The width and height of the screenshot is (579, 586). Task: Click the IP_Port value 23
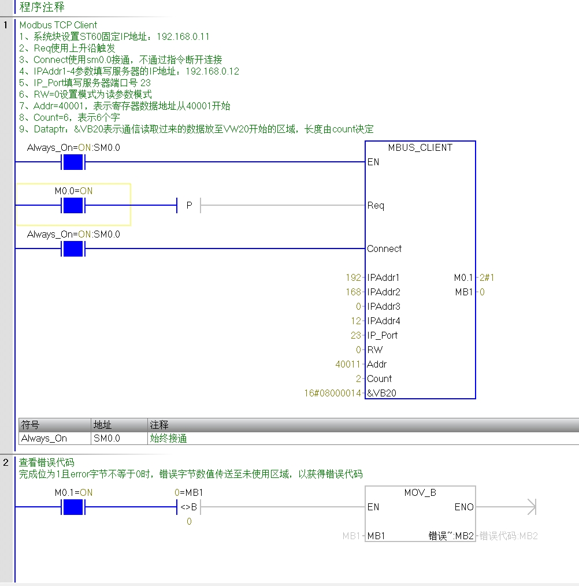tap(355, 335)
